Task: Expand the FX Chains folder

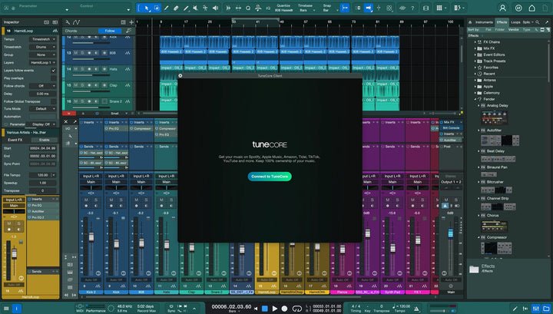Action: 475,42
